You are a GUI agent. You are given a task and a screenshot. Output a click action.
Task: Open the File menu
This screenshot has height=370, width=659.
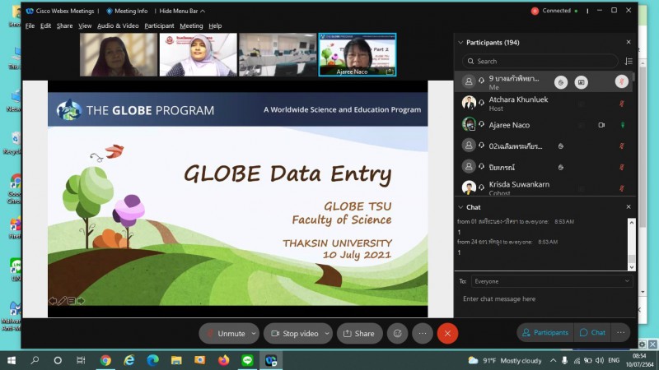click(30, 26)
